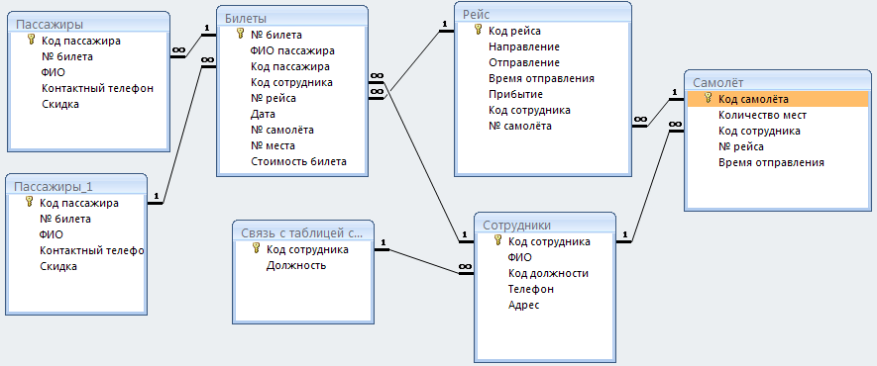
Task: Select the Должность field
Action: pyautogui.click(x=296, y=265)
